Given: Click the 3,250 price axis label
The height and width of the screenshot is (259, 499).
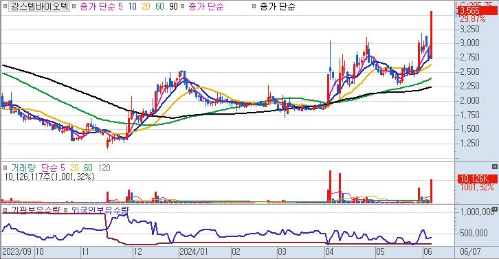Looking at the screenshot, I should coord(469,29).
